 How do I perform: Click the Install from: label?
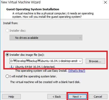[10, 23]
